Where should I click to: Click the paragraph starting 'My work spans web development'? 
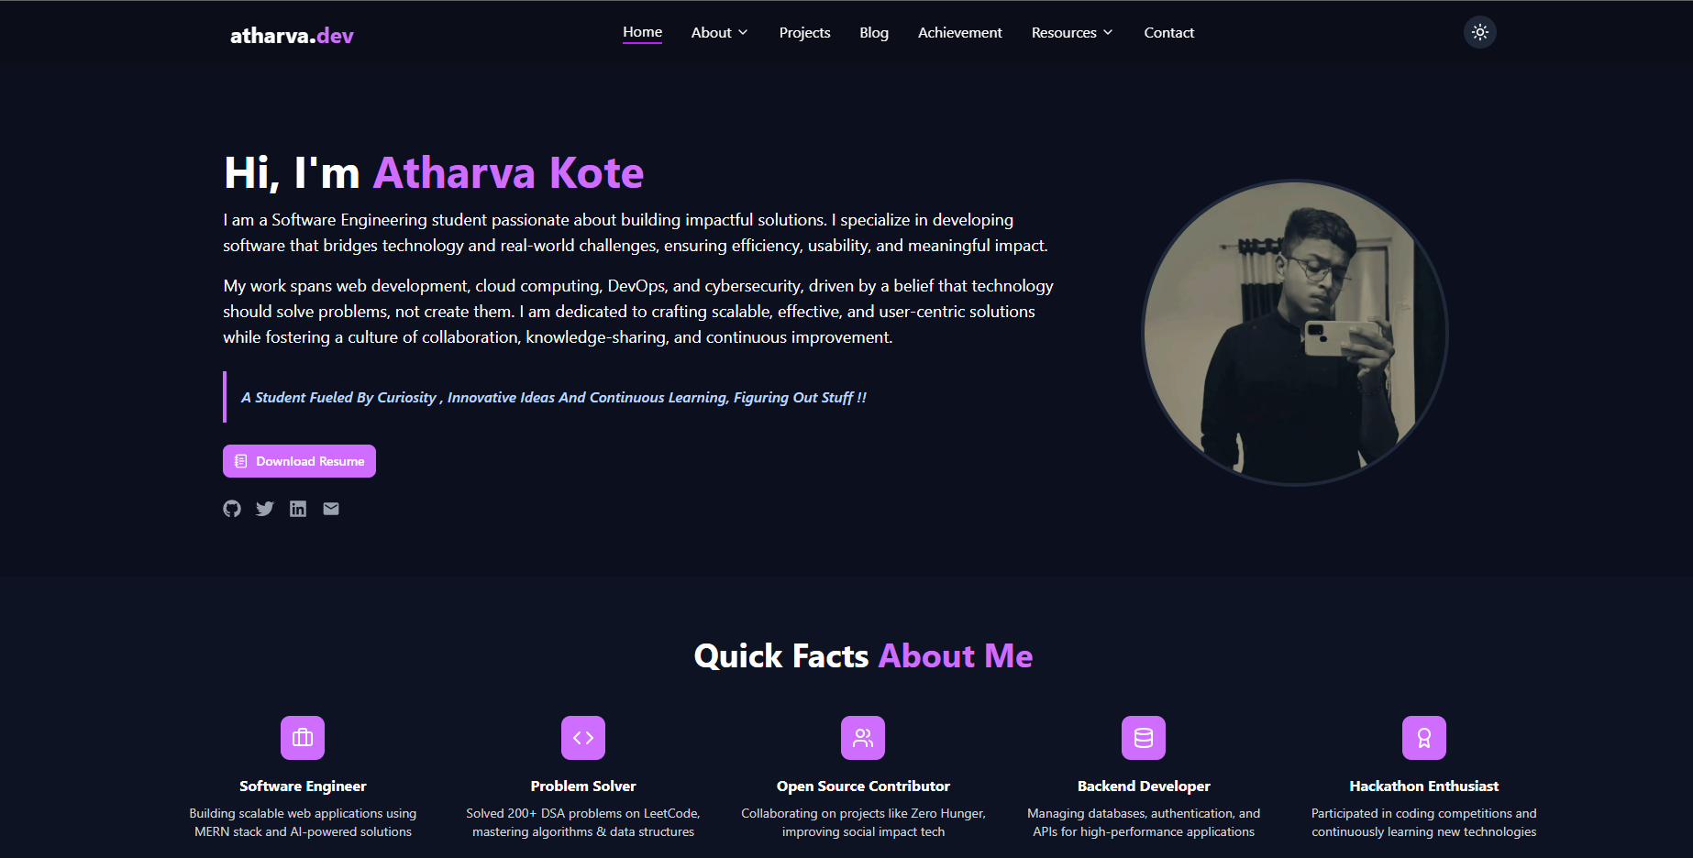click(638, 312)
